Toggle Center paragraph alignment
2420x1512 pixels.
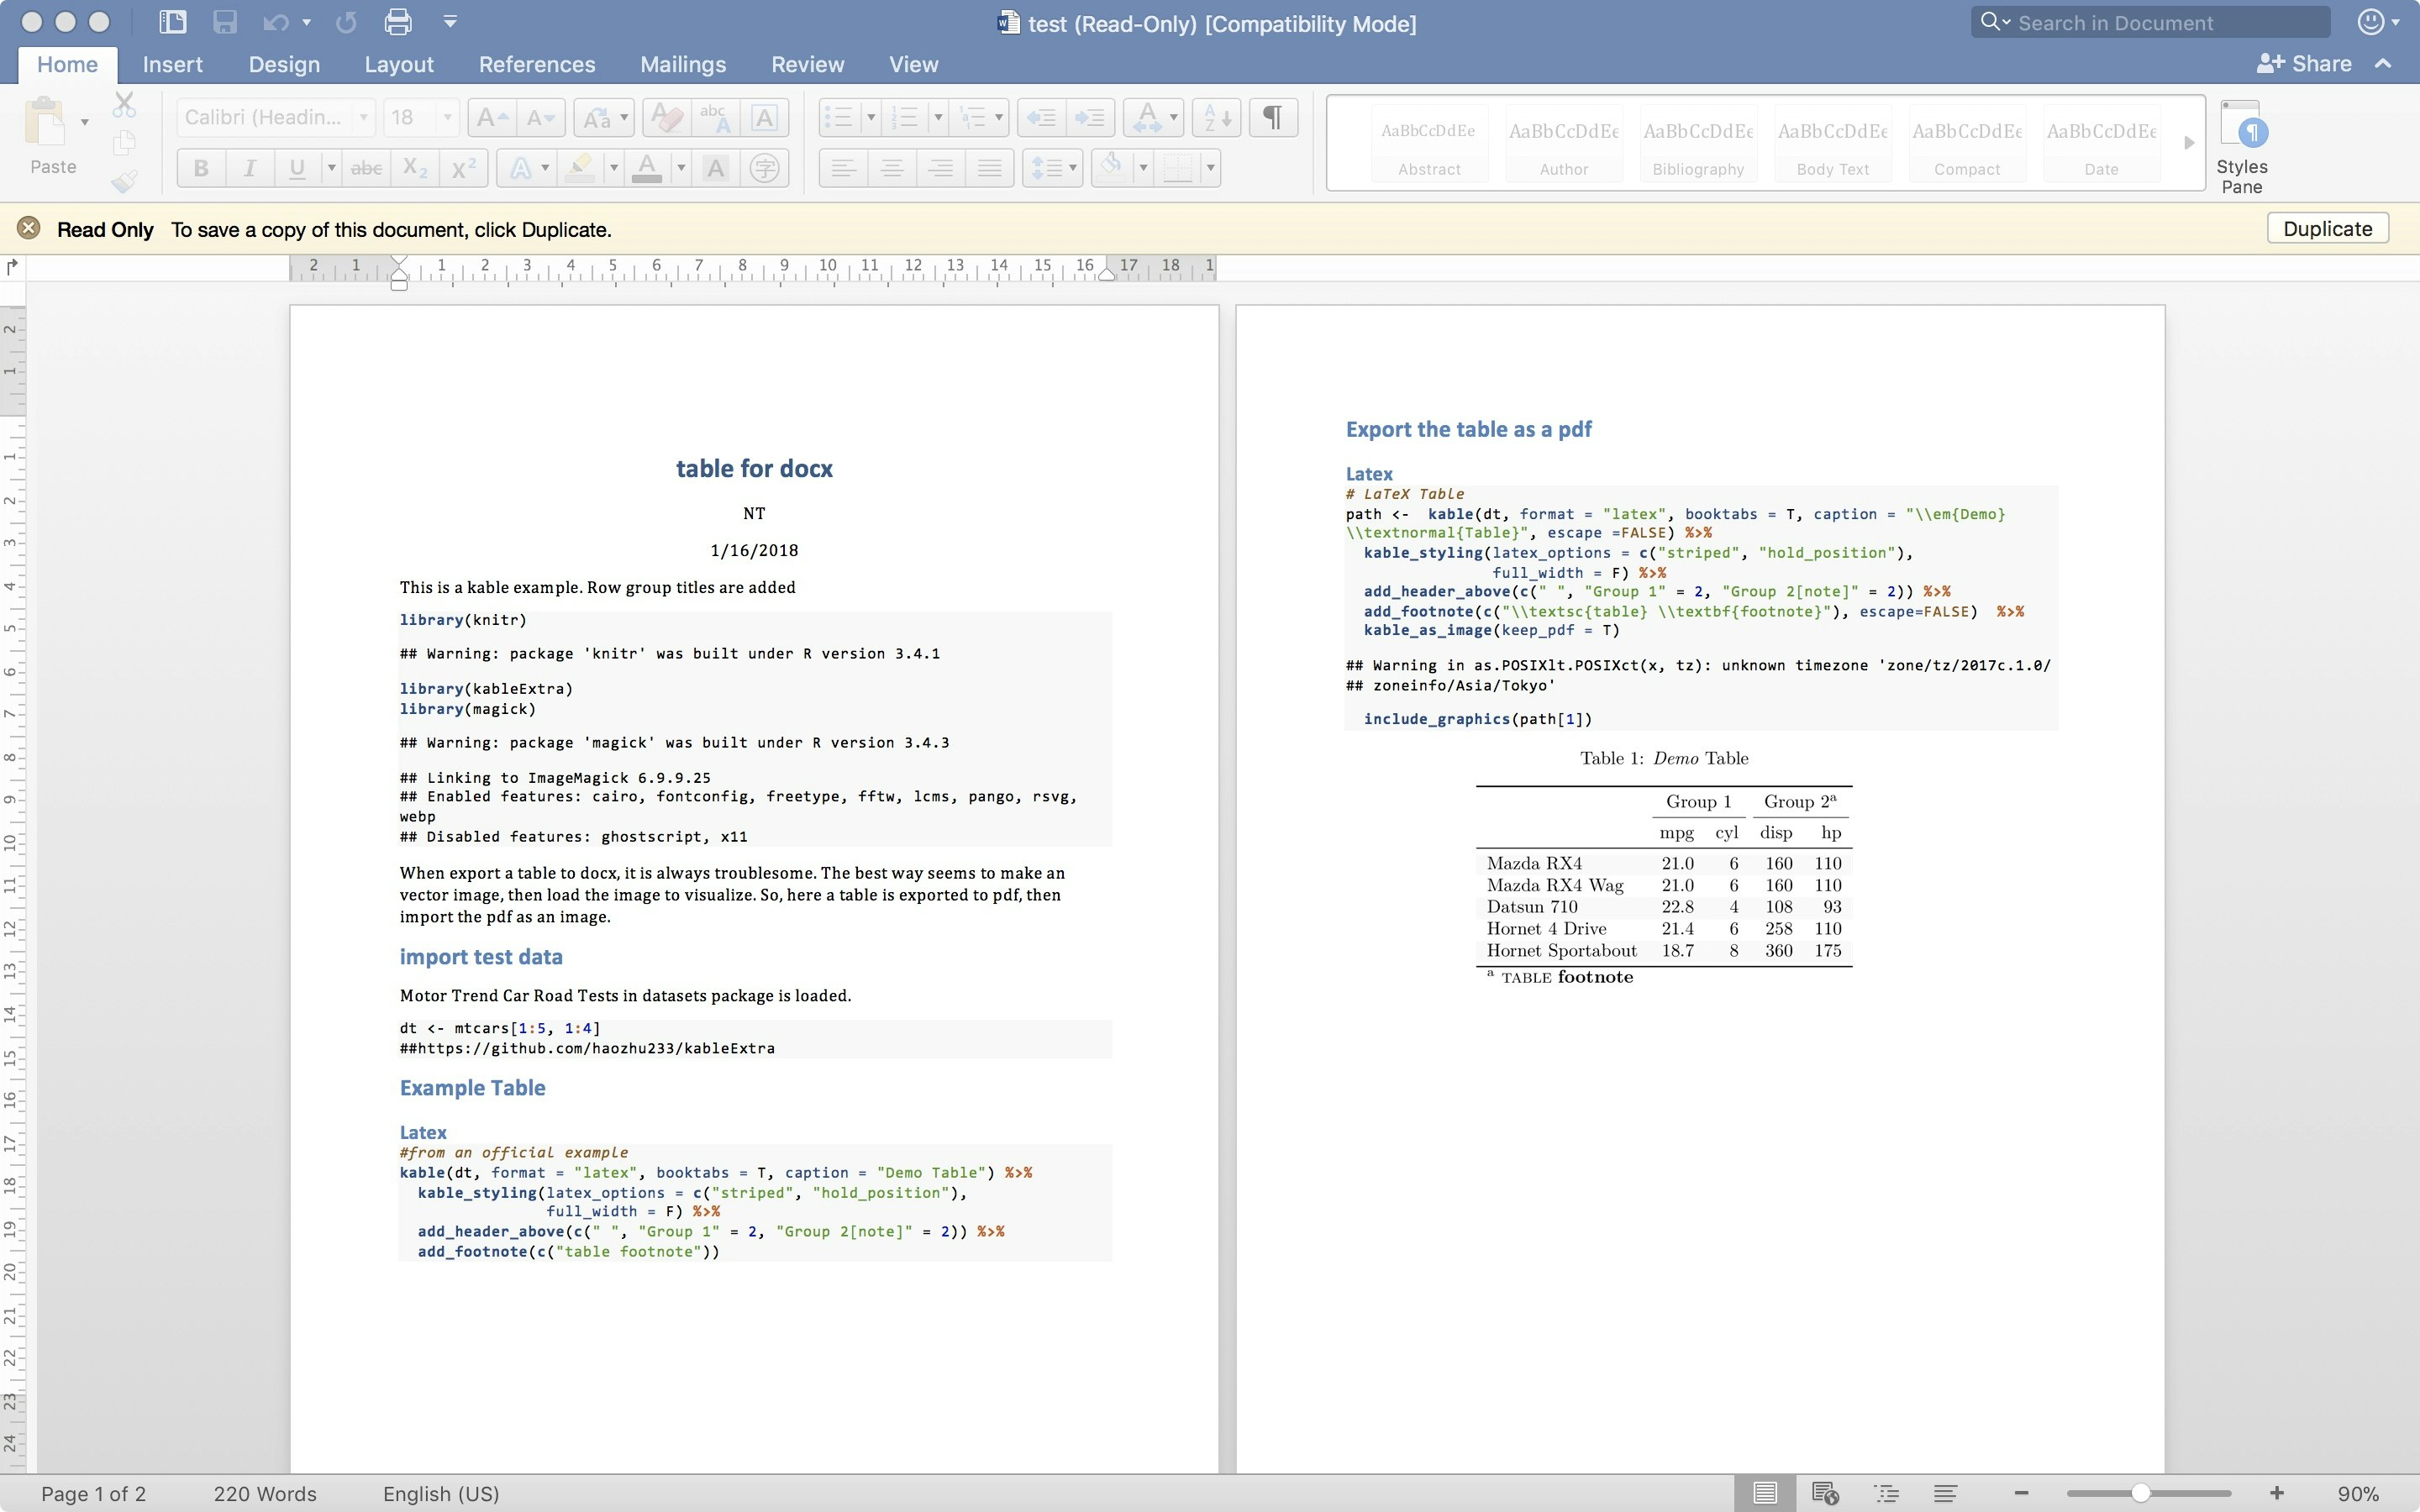coord(892,168)
